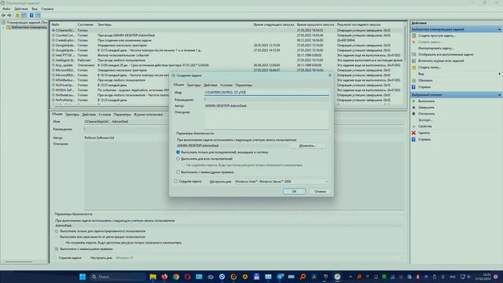This screenshot has height=283, width=503.
Task: Click 'Выполнить с наивысшими правами' checkbox in main window
Action: pos(57,249)
